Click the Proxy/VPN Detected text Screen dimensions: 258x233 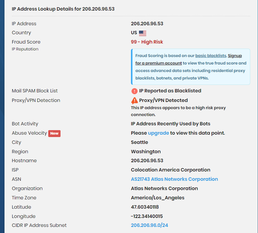[x=163, y=100]
